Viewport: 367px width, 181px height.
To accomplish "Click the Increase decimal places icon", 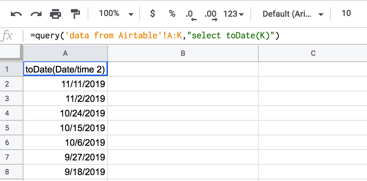I will [x=211, y=15].
